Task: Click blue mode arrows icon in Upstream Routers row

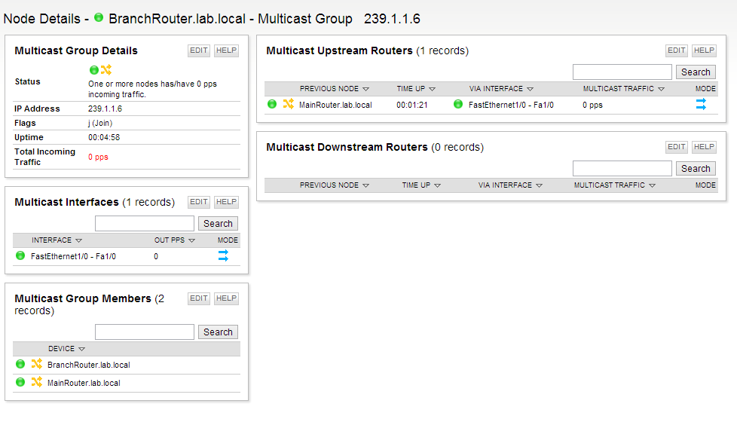Action: (x=701, y=104)
